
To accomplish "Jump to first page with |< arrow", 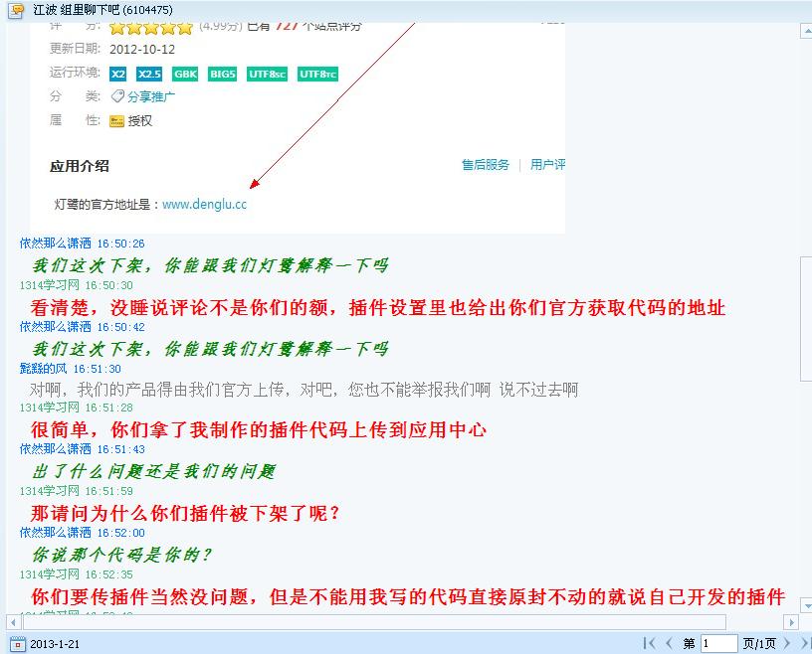I will point(648,642).
